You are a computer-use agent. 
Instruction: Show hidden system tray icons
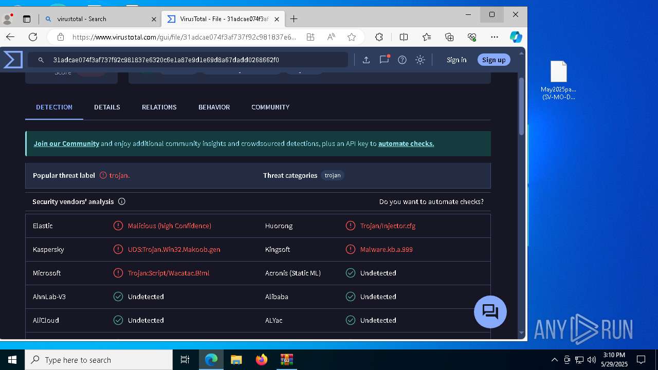tap(554, 360)
